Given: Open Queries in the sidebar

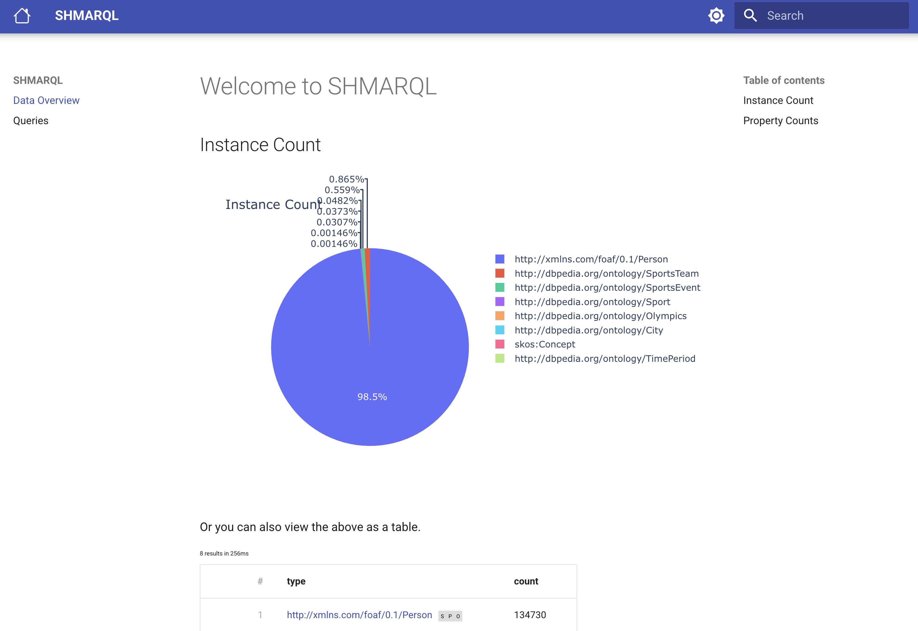Looking at the screenshot, I should [31, 121].
